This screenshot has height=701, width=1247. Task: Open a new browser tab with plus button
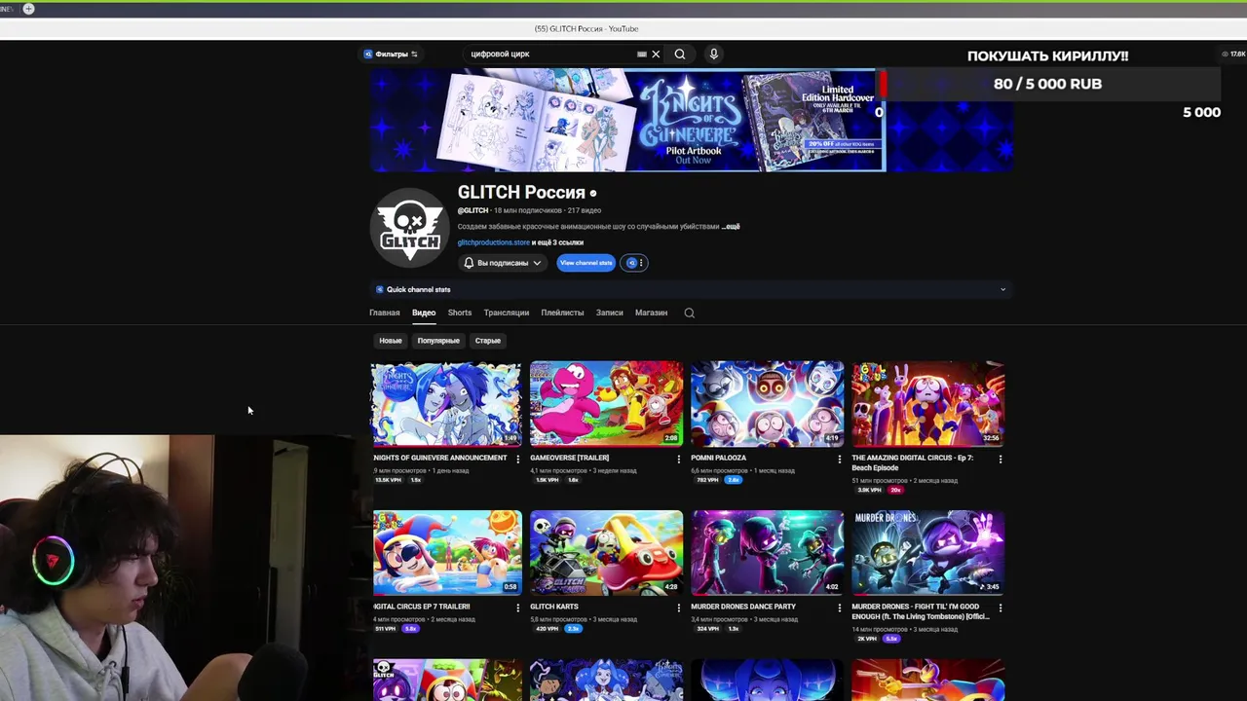click(x=28, y=9)
